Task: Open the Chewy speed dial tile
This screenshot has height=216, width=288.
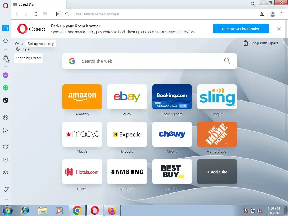Action: [172, 134]
